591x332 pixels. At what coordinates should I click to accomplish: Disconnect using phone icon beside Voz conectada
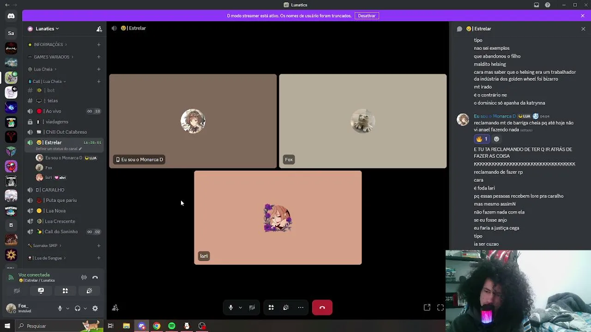point(95,277)
